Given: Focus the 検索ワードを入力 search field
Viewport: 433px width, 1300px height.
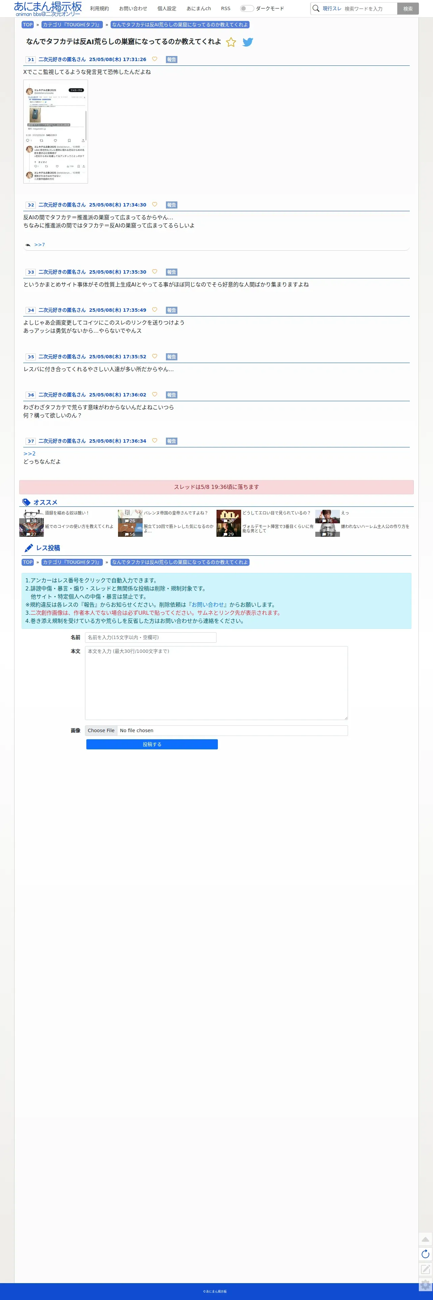Looking at the screenshot, I should coord(369,8).
